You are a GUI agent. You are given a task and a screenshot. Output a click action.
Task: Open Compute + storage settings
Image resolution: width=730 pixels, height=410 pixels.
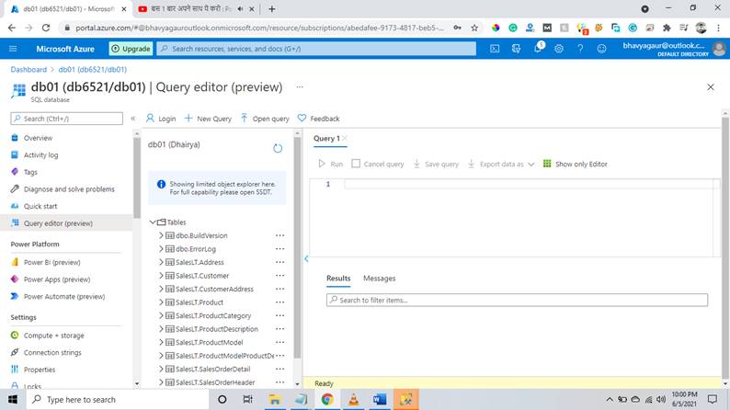[54, 335]
